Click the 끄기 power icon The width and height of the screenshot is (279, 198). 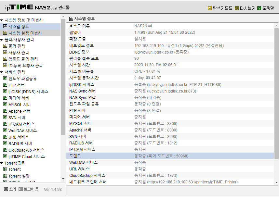point(6,189)
